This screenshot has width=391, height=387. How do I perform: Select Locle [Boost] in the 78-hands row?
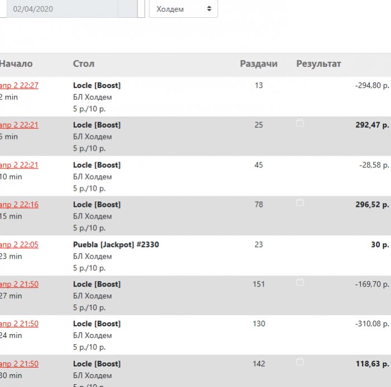coord(97,205)
